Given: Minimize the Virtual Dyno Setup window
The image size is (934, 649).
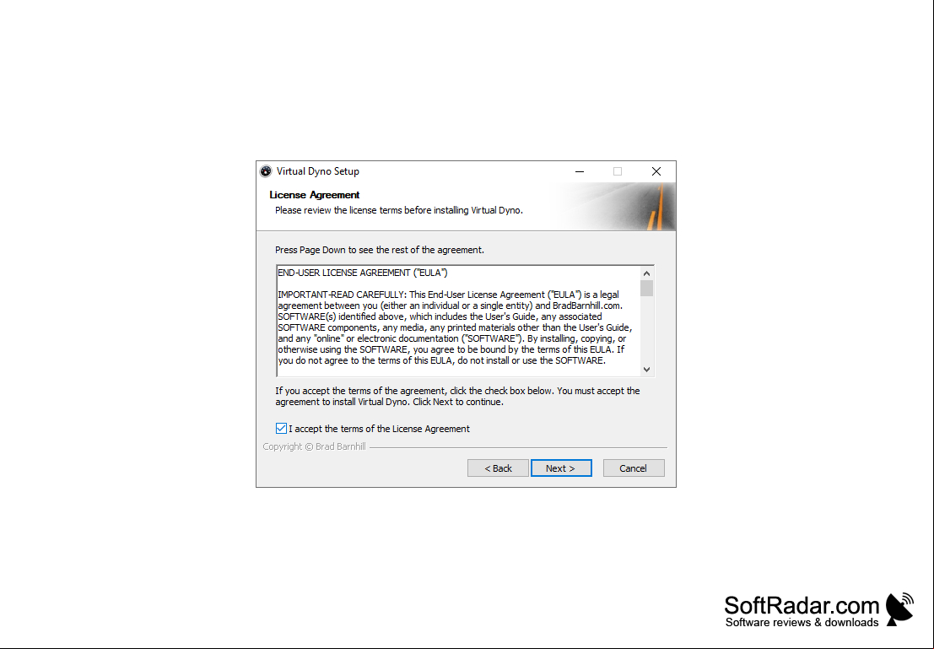Looking at the screenshot, I should (579, 171).
